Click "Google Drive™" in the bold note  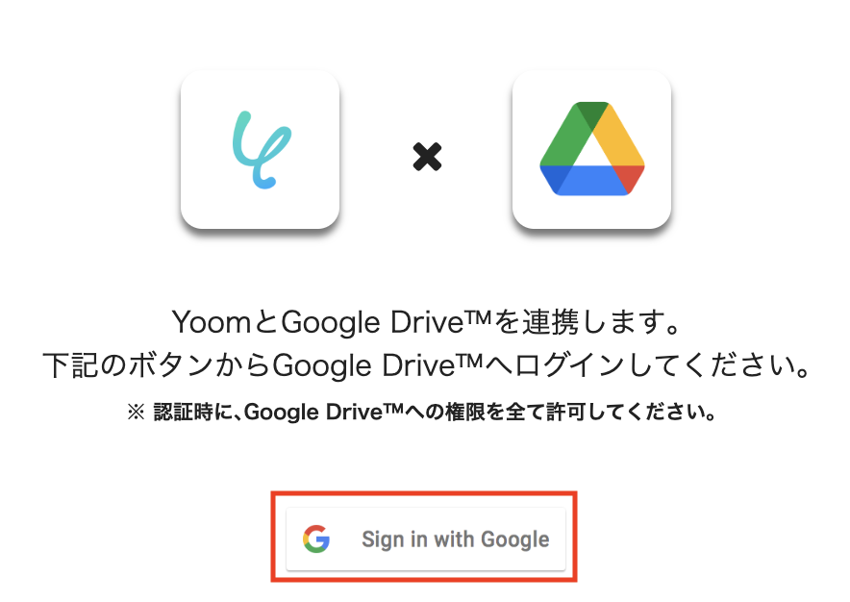tap(324, 413)
